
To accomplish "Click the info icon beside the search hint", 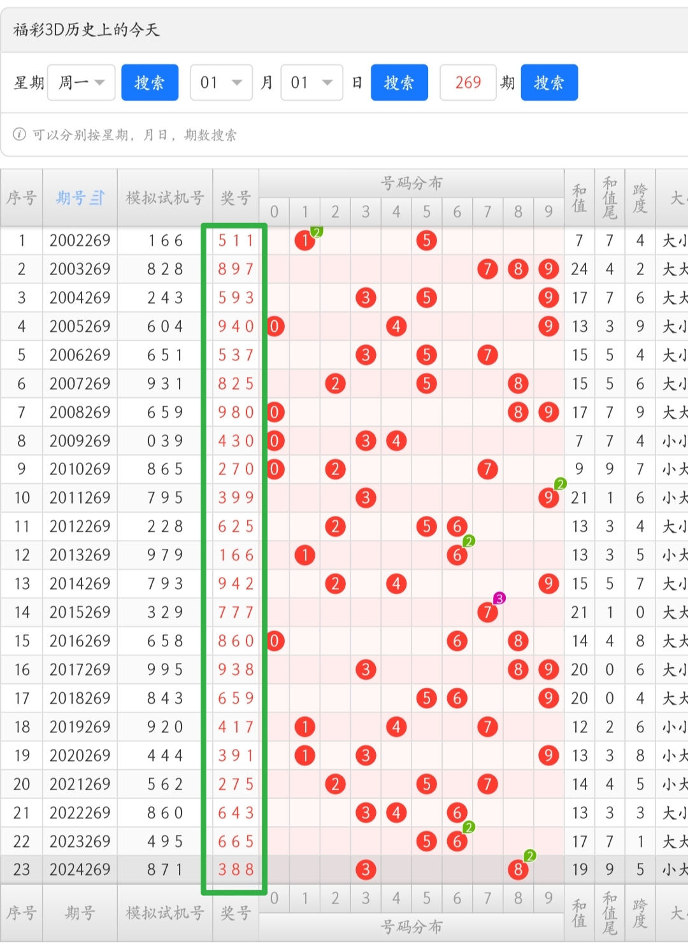I will (20, 134).
